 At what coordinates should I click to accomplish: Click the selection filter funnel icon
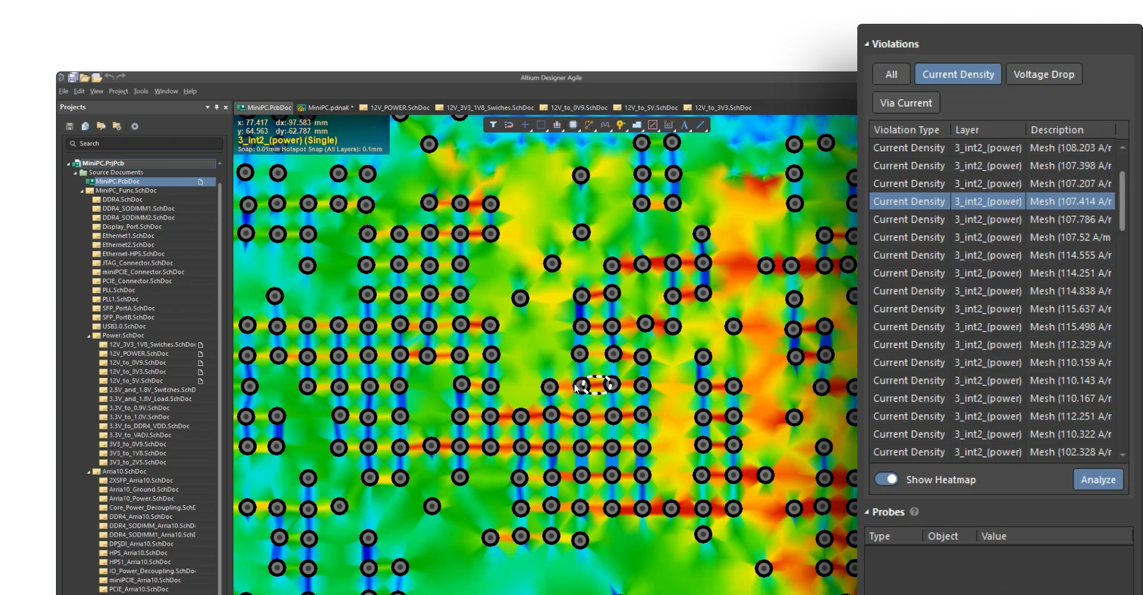(493, 125)
